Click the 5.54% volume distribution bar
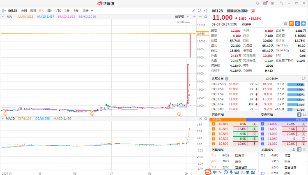This screenshot has width=308, height=175. (296, 85)
